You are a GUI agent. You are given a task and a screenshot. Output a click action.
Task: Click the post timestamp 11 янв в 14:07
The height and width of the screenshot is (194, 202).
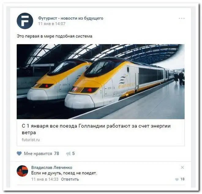tap(52, 24)
